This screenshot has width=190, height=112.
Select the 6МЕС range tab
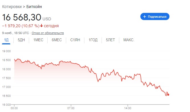click(57, 40)
